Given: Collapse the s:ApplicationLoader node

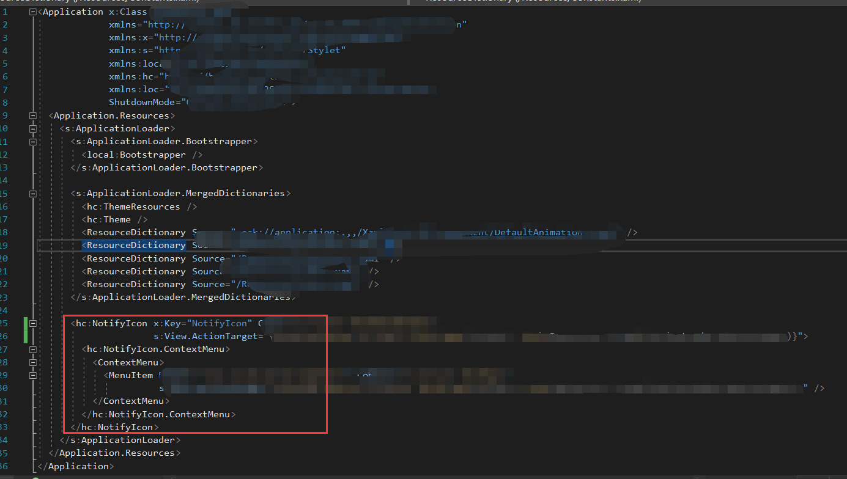Looking at the screenshot, I should pyautogui.click(x=32, y=128).
